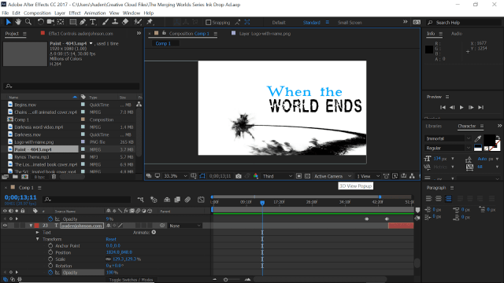Select the Clone Stamp tool

(115, 22)
